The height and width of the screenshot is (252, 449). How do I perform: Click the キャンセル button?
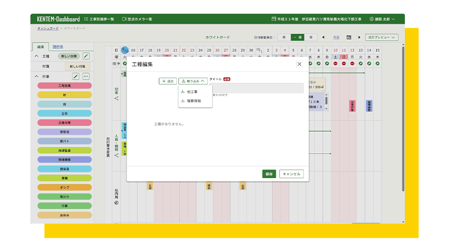(292, 174)
